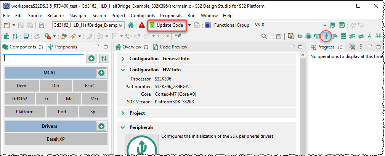Viewport: 385px width, 156px height.
Task: Open the ConfigTools menu
Action: [143, 16]
